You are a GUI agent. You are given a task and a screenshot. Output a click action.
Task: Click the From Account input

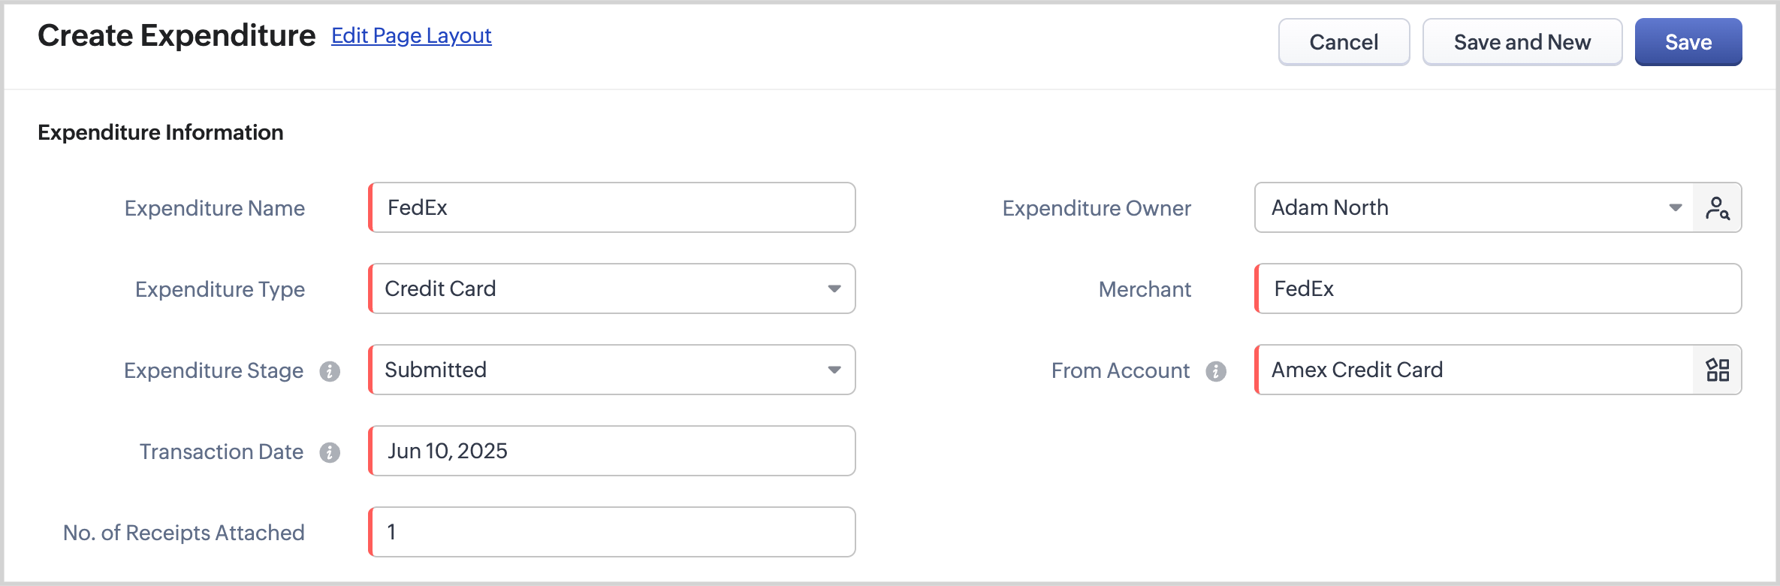coord(1474,370)
